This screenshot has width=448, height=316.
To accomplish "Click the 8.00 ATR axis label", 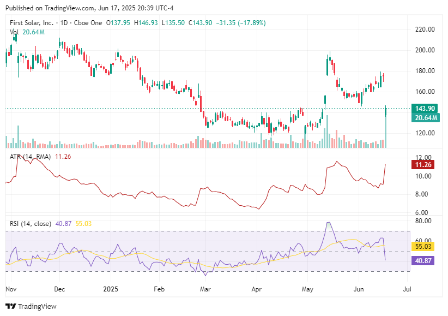I will click(x=422, y=194).
